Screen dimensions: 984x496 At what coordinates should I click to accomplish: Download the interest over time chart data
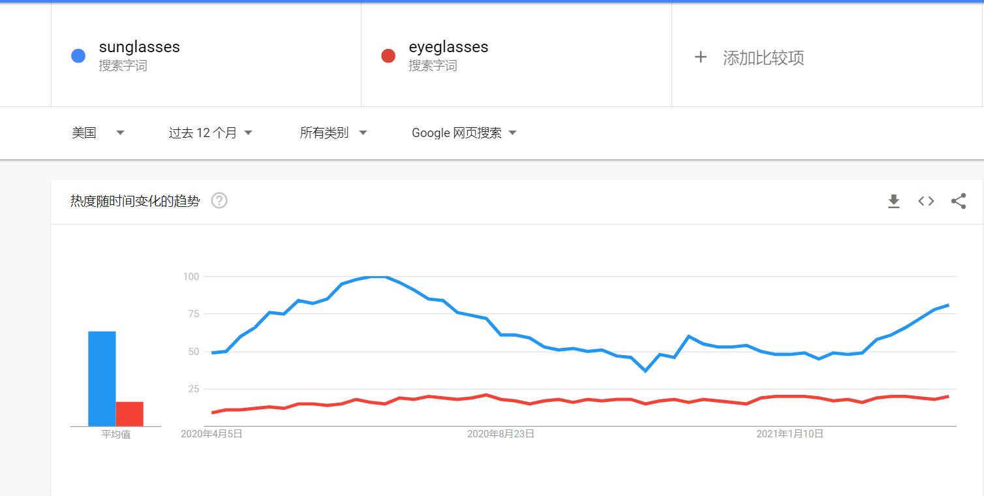coord(894,201)
